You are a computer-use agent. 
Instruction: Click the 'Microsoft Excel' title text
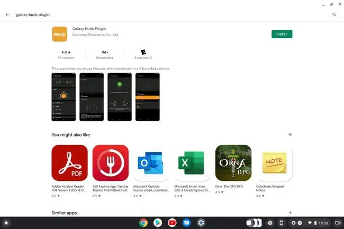tap(192, 188)
